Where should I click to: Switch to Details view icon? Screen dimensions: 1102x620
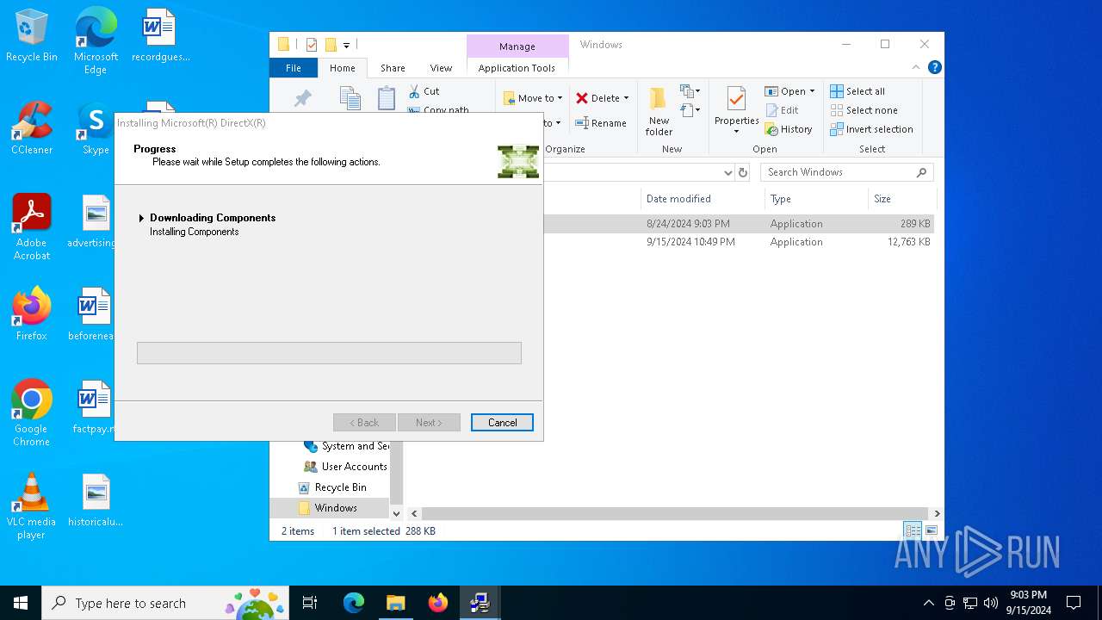pos(913,530)
